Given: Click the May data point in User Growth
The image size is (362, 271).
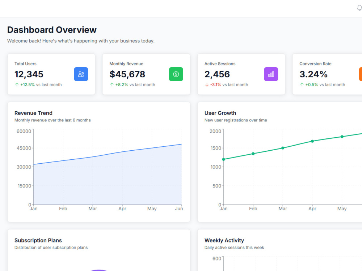Looking at the screenshot, I should point(342,137).
